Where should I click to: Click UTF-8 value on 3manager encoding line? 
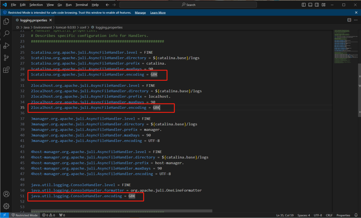click(154, 141)
